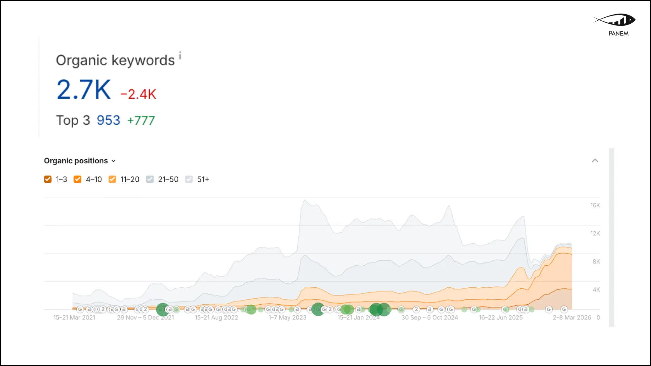Click the 'a' marker right of the Oct 2024 '2' marker
651x366 pixels.
pyautogui.click(x=430, y=309)
